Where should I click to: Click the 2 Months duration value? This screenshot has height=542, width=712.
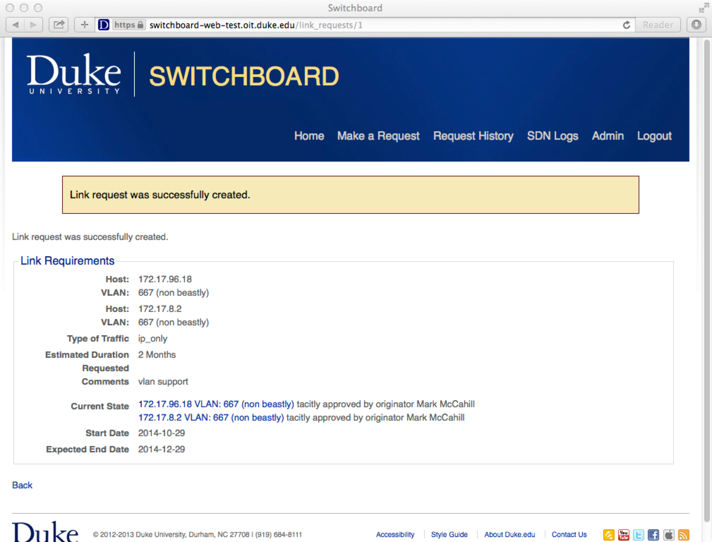coord(157,355)
